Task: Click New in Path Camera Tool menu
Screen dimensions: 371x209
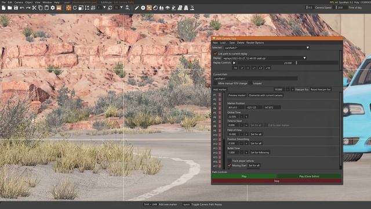Action: 215,43
